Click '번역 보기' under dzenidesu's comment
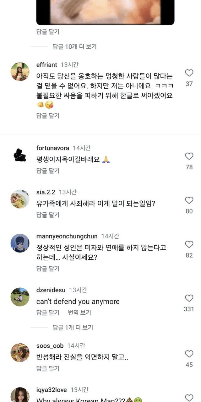The width and height of the screenshot is (201, 402). pyautogui.click(x=79, y=312)
